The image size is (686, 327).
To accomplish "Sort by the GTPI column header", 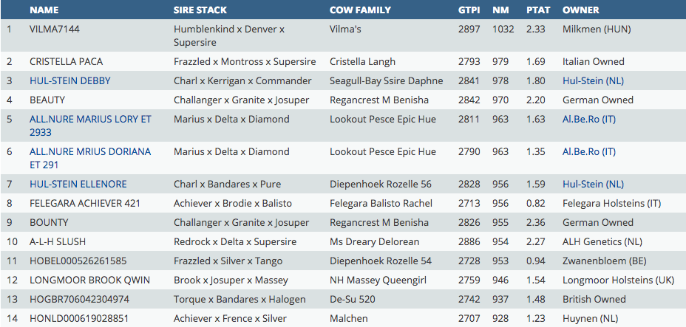I will tap(469, 10).
